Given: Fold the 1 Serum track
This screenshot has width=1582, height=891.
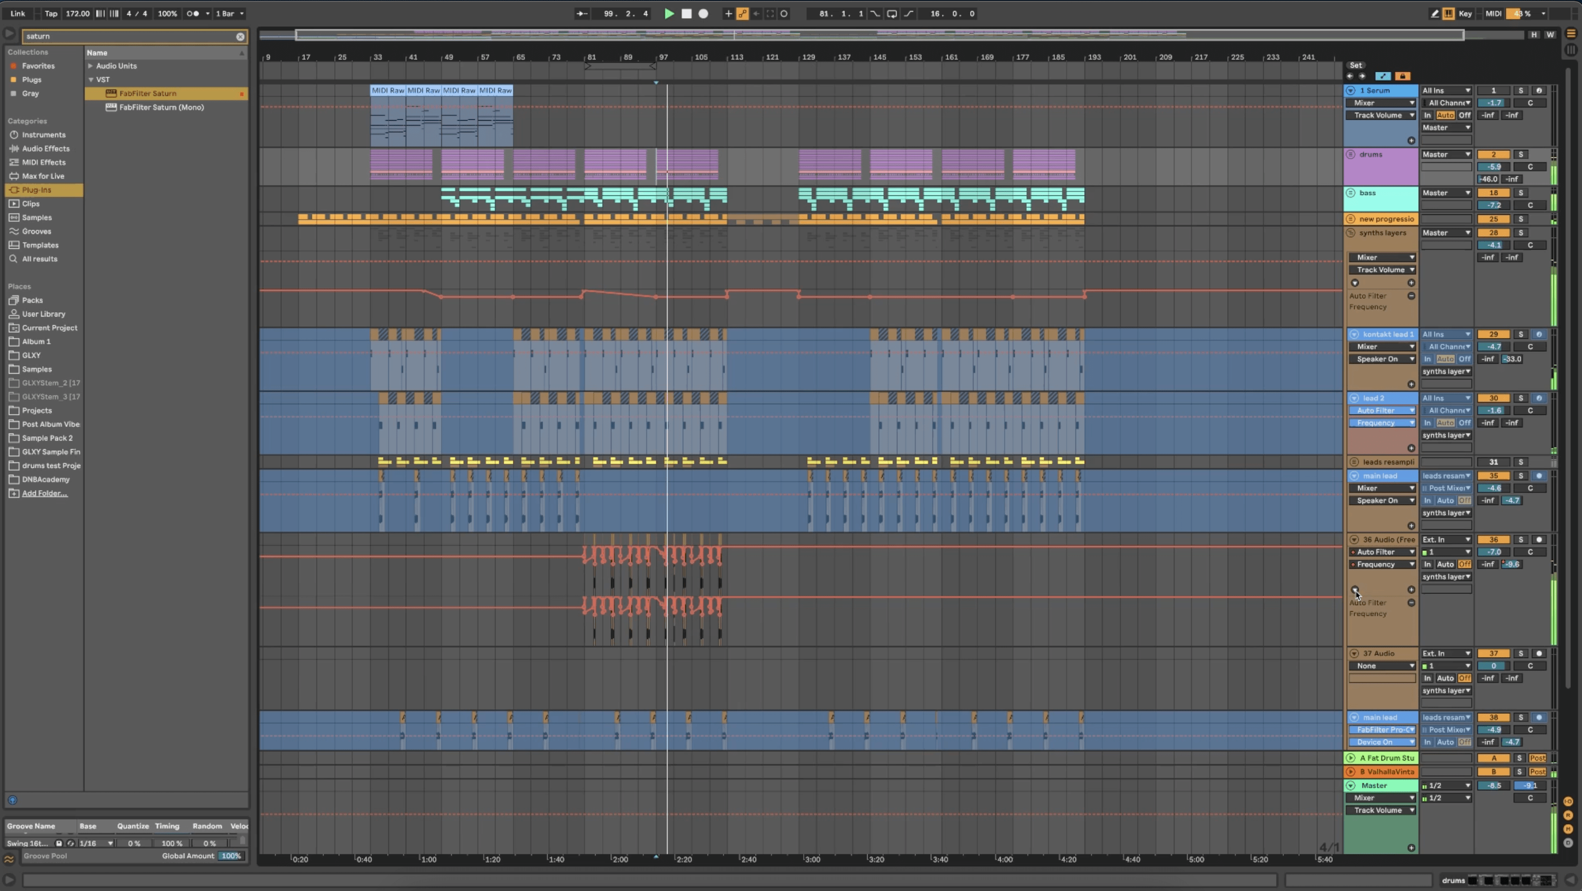Looking at the screenshot, I should pos(1350,91).
